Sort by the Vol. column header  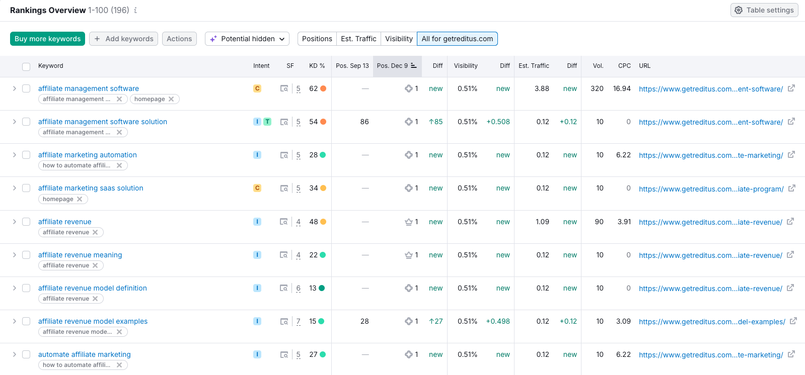pyautogui.click(x=598, y=66)
